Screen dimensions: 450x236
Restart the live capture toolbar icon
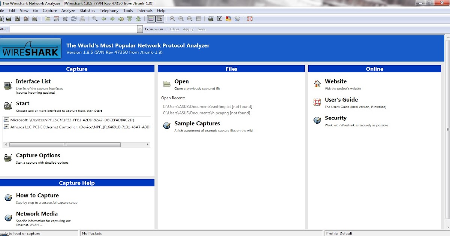(34, 19)
